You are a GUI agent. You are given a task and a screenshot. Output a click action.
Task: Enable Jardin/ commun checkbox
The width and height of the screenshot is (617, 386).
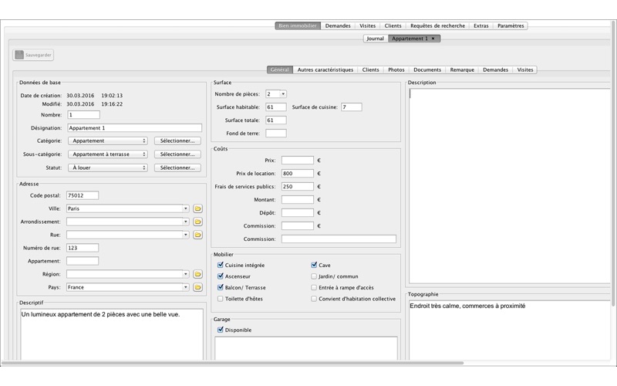[314, 276]
